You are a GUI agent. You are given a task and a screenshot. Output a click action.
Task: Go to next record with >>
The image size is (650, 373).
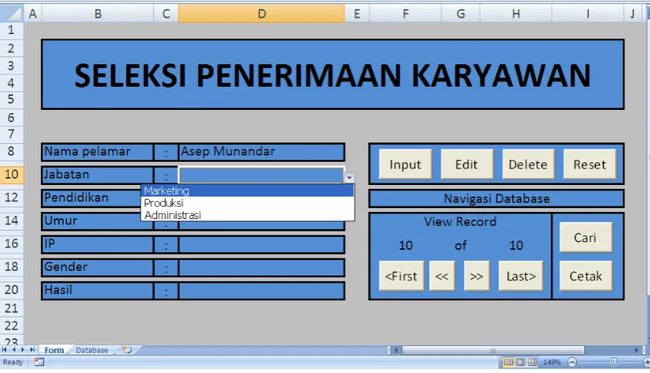[x=476, y=275]
